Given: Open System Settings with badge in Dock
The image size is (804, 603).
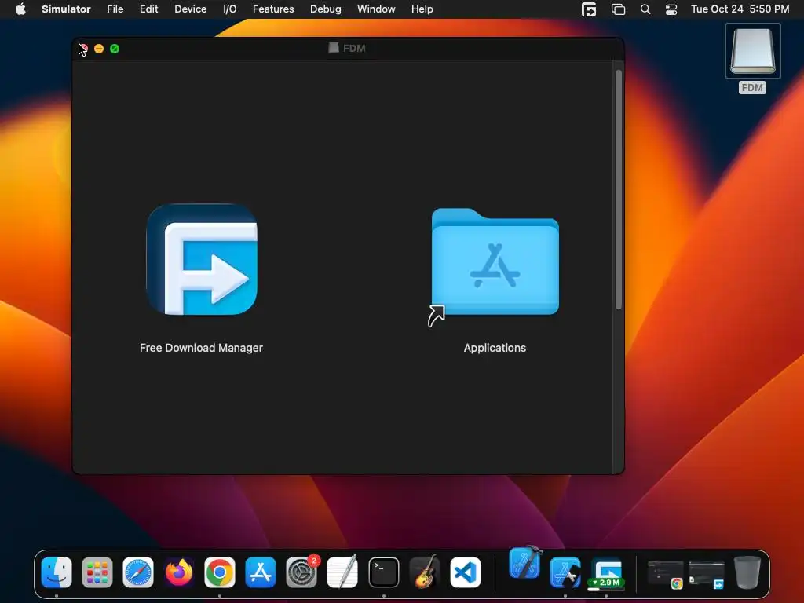Looking at the screenshot, I should [x=301, y=572].
